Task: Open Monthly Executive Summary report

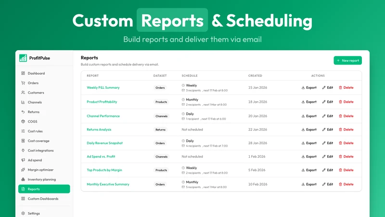Action: click(x=108, y=184)
